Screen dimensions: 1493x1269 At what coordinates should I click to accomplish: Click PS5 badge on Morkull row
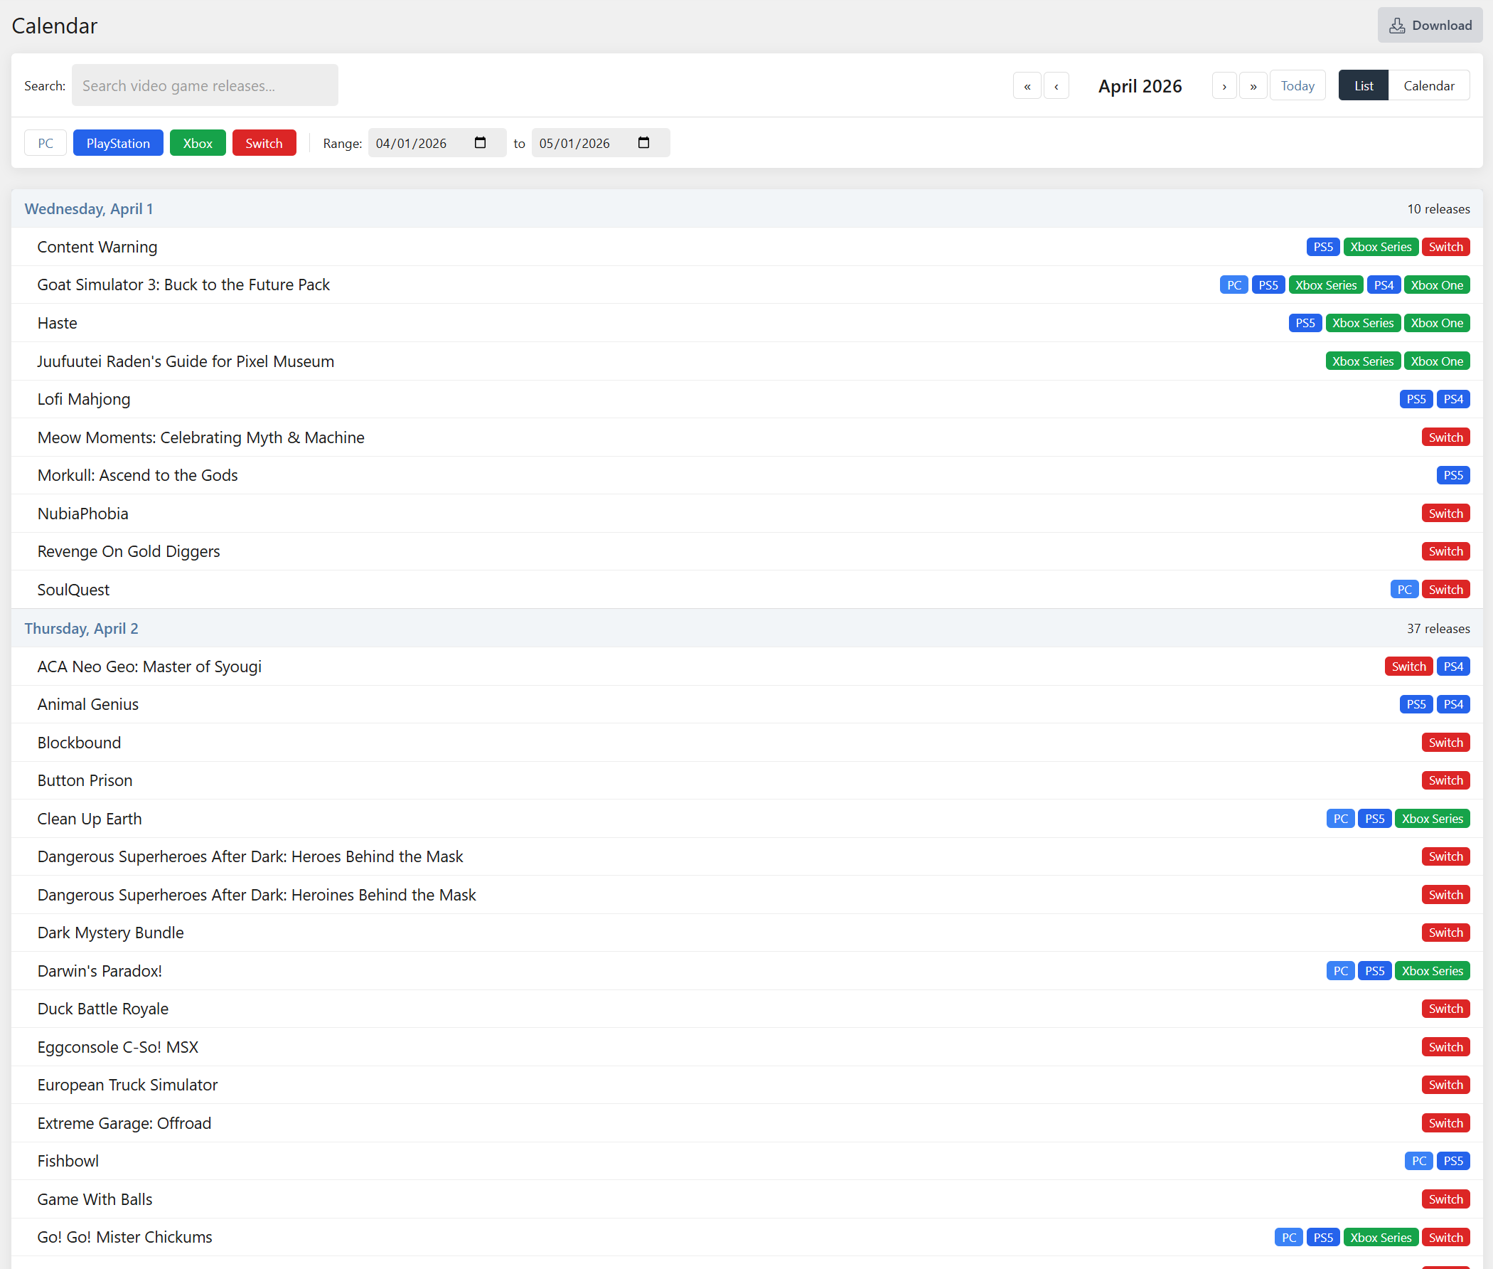coord(1452,475)
